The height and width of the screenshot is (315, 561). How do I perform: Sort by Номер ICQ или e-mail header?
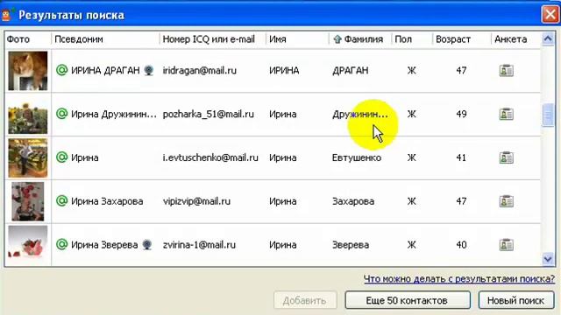coord(213,39)
